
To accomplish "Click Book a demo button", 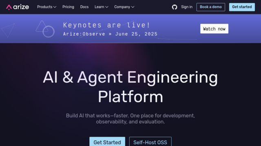I will (x=211, y=7).
